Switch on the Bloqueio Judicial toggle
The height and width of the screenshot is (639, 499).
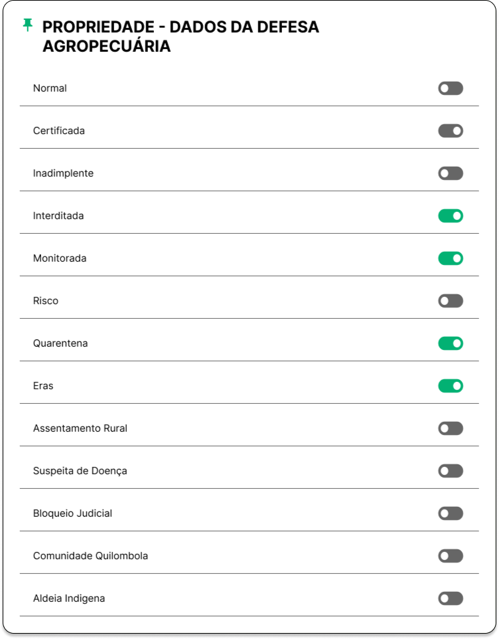(451, 513)
